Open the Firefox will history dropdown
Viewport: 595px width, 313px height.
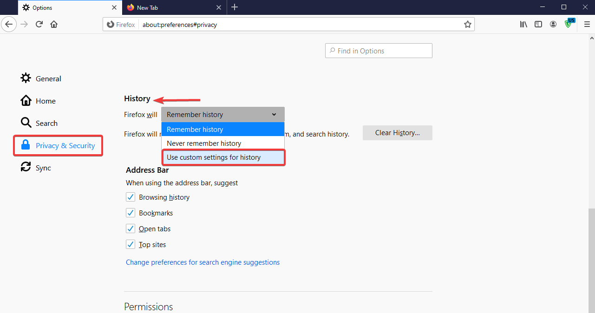tap(222, 114)
